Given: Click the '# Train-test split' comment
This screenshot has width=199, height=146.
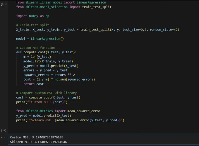Looking at the screenshot, I should click(32, 25).
